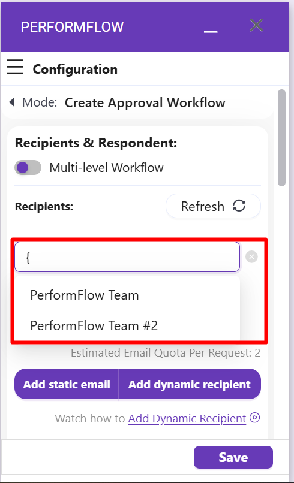The width and height of the screenshot is (294, 483).
Task: Click the Add static email button
Action: 67,384
